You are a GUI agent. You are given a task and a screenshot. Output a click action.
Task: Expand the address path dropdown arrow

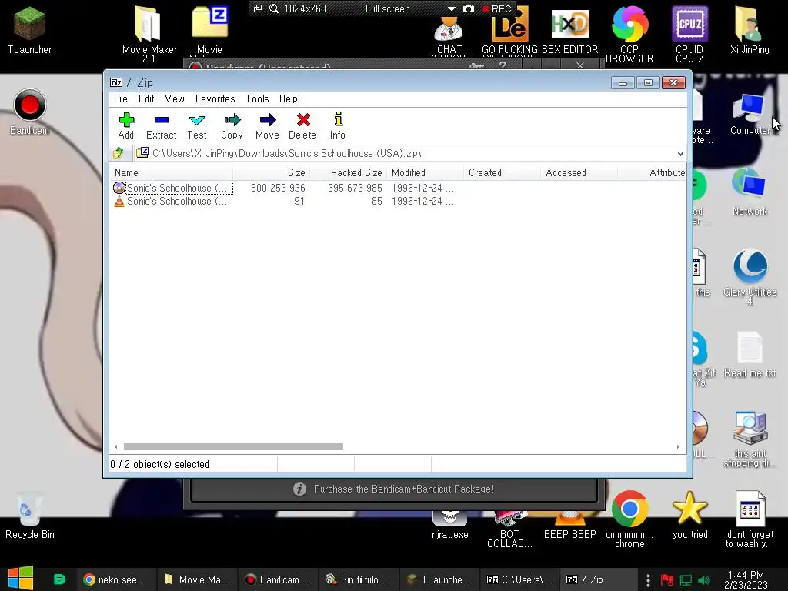click(x=680, y=153)
